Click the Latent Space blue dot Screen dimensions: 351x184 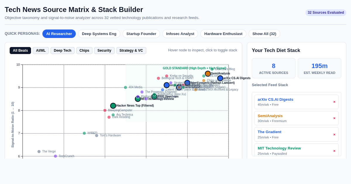tap(163, 90)
